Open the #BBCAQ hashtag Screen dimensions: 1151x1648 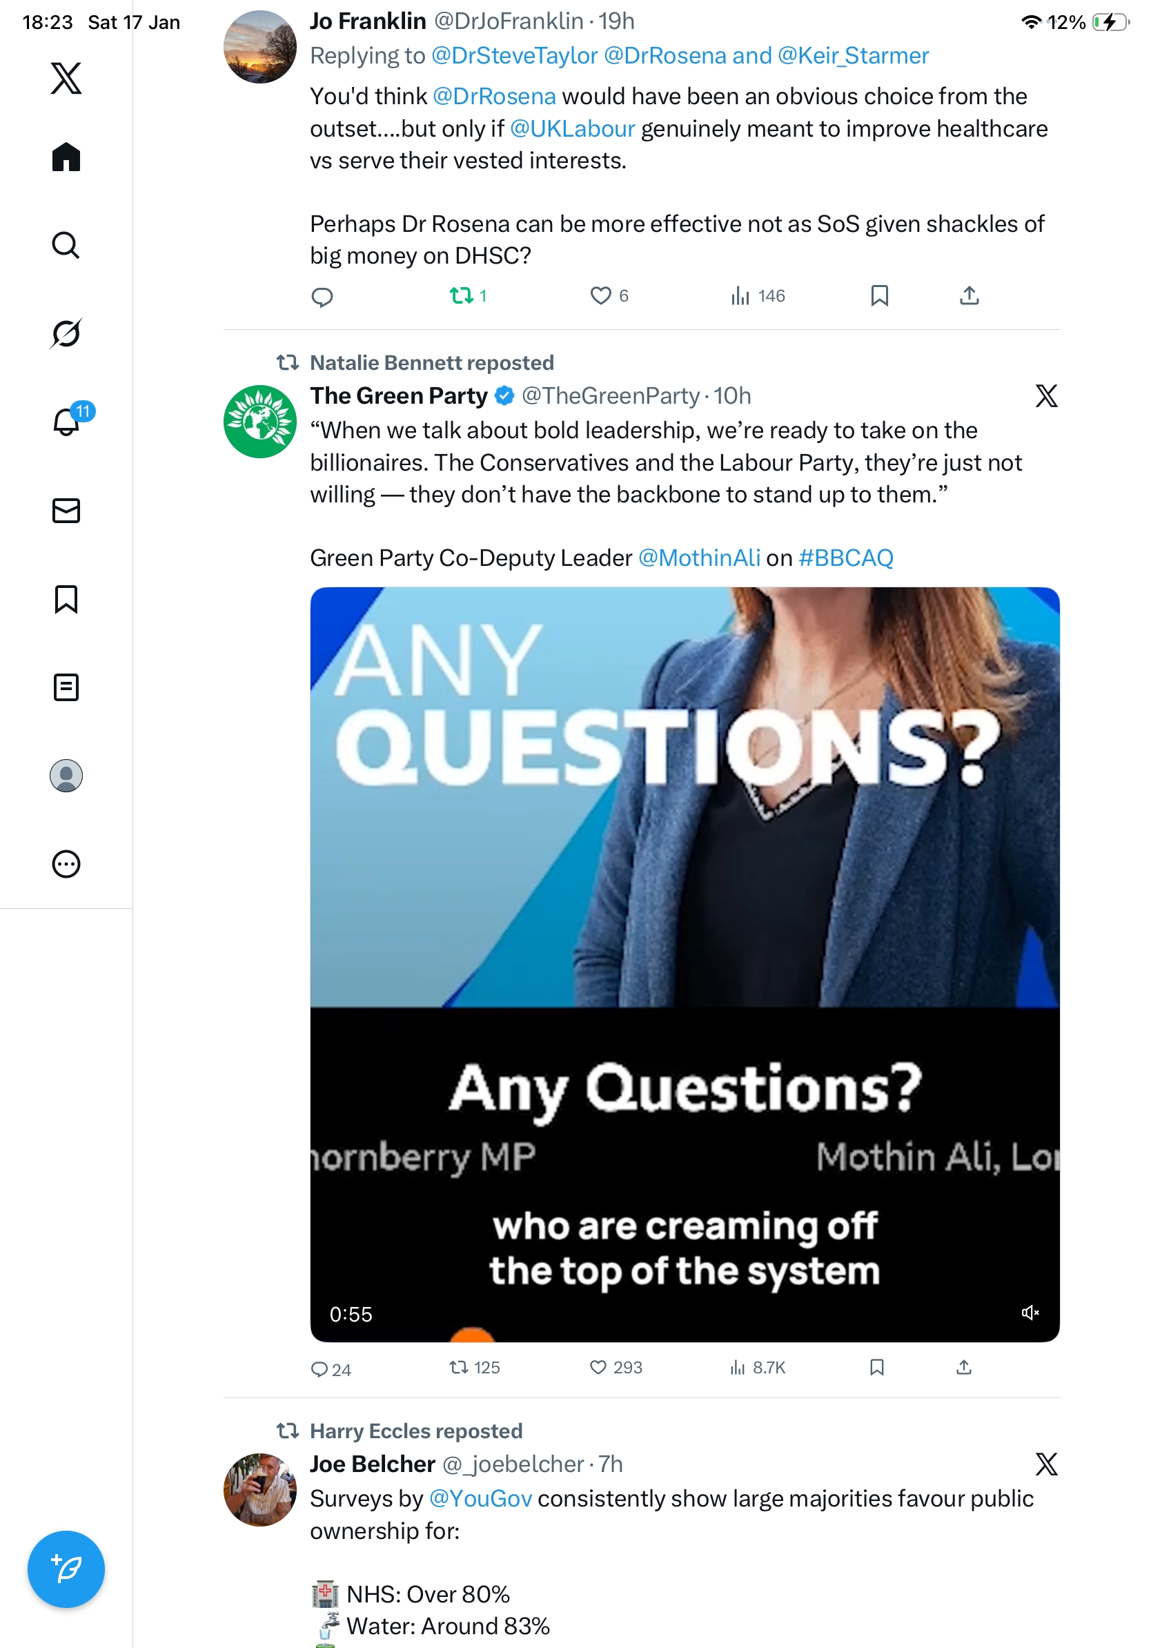pos(845,558)
